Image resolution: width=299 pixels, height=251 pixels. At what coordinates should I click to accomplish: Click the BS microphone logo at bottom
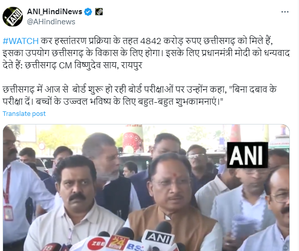coord(135,247)
